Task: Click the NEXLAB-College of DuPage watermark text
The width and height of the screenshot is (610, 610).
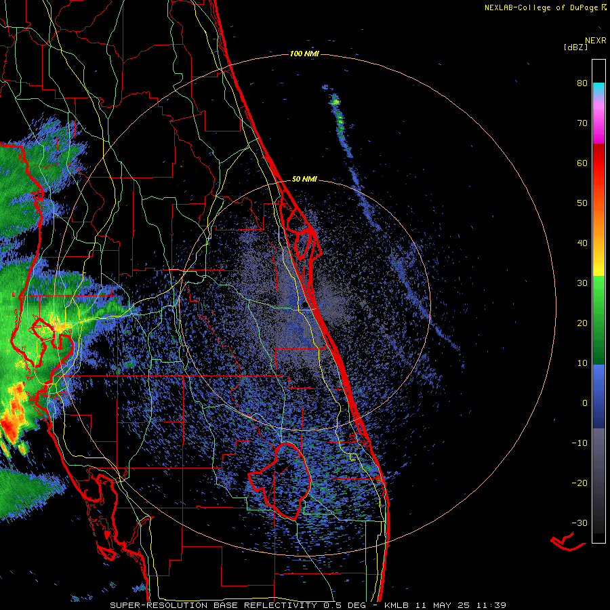Action: pyautogui.click(x=545, y=7)
